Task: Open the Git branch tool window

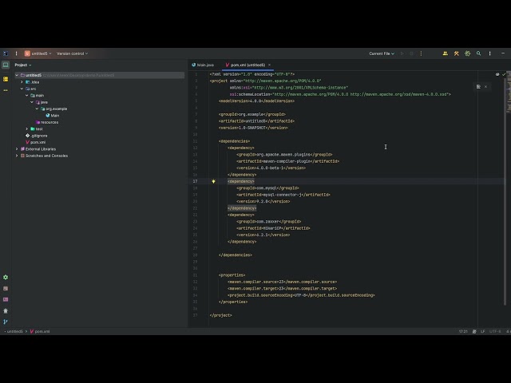Action: click(6, 322)
